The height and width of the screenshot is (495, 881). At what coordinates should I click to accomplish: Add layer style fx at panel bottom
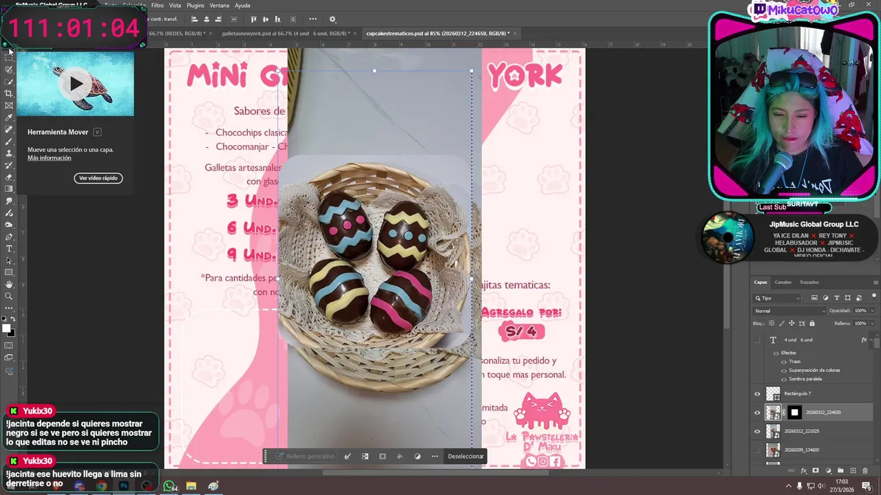point(803,471)
